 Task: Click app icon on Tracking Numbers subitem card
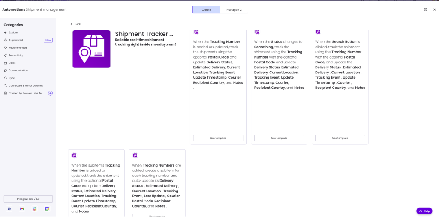(135, 155)
